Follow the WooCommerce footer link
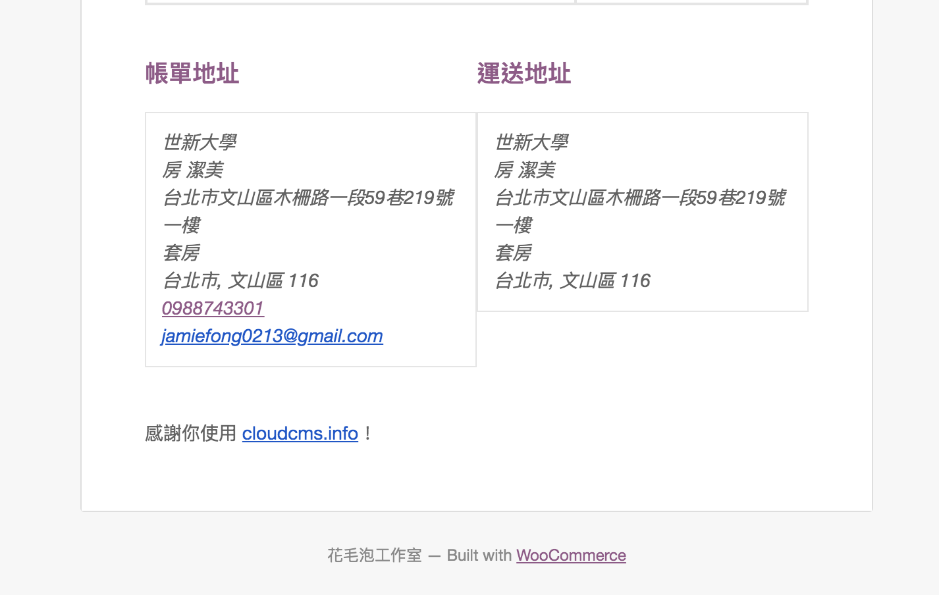The height and width of the screenshot is (595, 939). point(570,555)
